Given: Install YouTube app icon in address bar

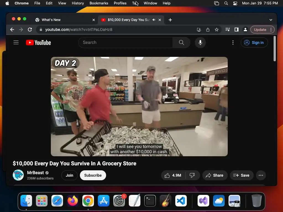Looking at the screenshot, I should click(x=199, y=30).
